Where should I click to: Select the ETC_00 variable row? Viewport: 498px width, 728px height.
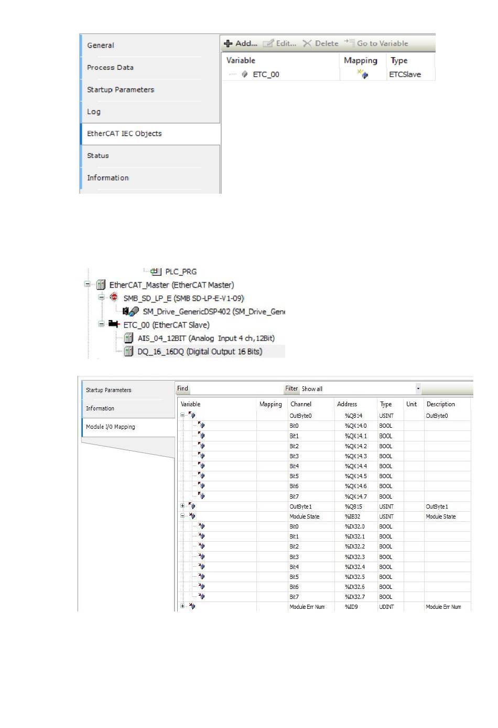tap(266, 75)
